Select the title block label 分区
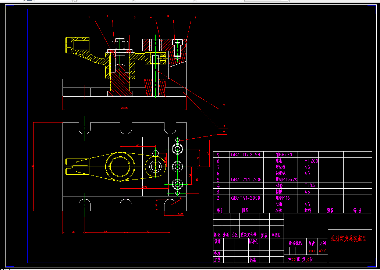Viewport: 380px width, 270px height. pyautogui.click(x=235, y=235)
